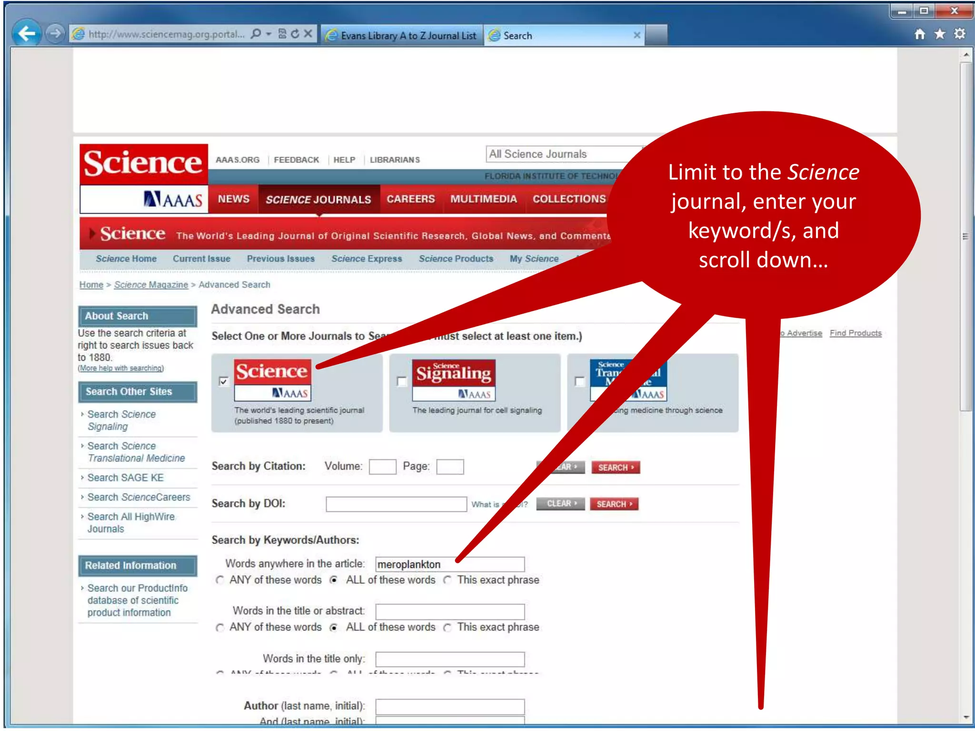Switch to Evans Library A to Z Journal List tab

[x=402, y=35]
